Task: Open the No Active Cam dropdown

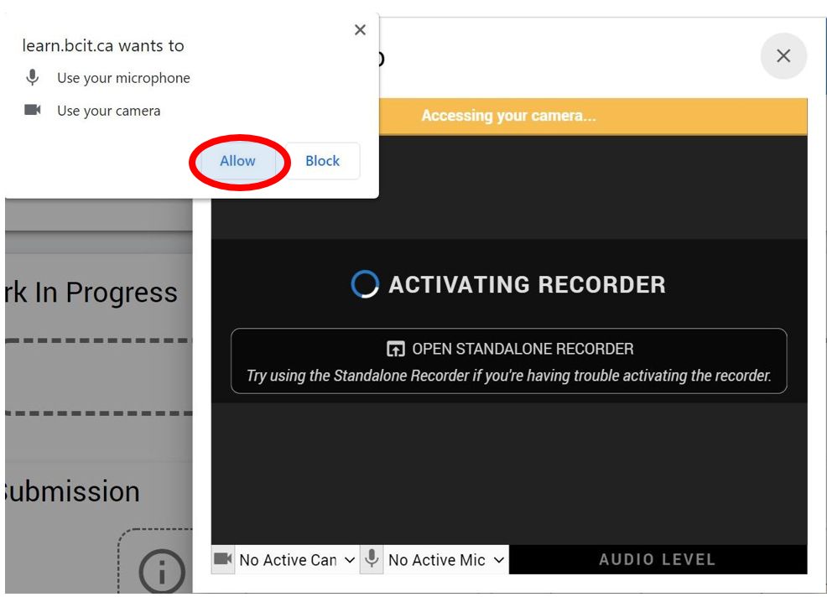Action: 288,560
